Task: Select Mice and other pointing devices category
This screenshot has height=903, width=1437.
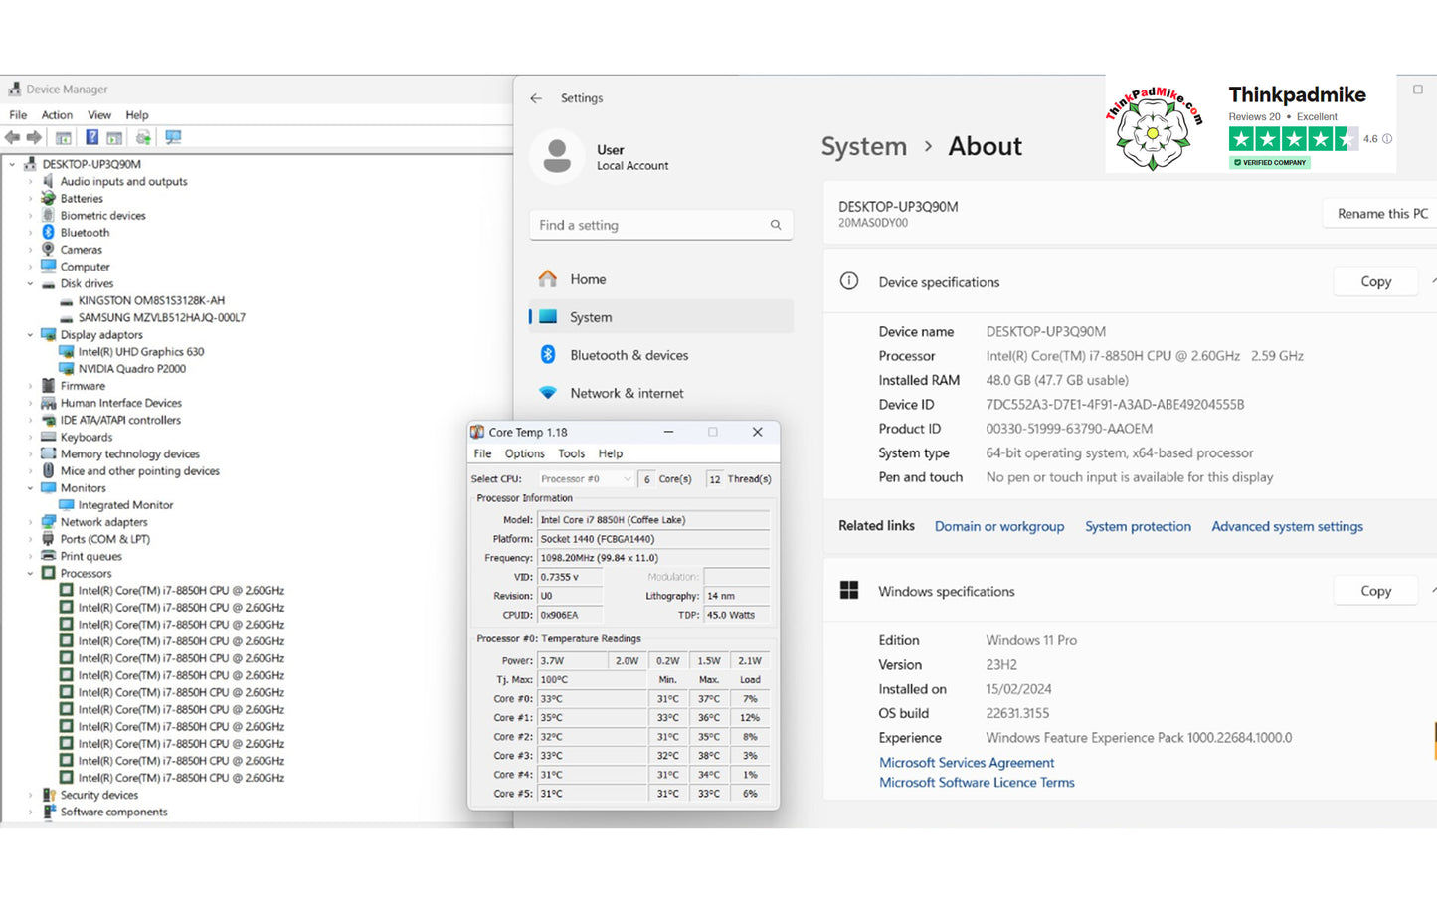Action: pyautogui.click(x=139, y=471)
